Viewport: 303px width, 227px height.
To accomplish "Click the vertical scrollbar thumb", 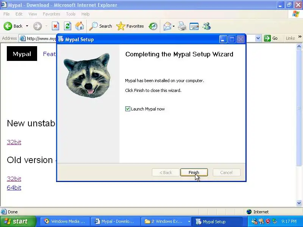I will [x=299, y=107].
